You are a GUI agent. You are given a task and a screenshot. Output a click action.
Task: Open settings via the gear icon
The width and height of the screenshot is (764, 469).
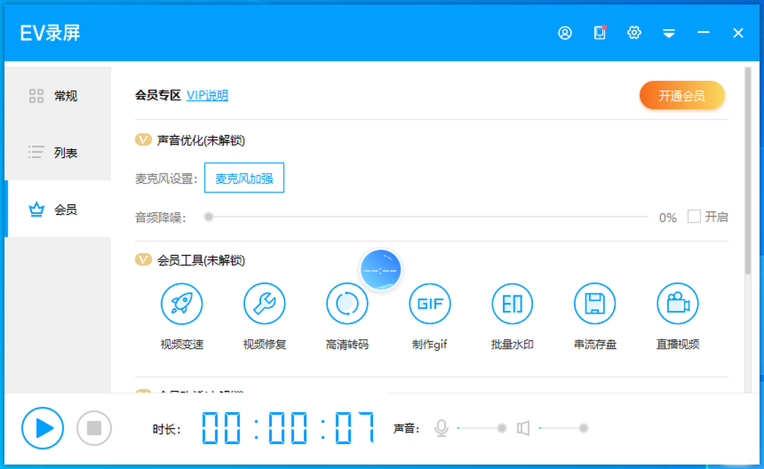tap(633, 33)
